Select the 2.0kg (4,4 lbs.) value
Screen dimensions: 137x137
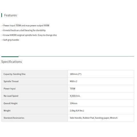(x=77, y=110)
